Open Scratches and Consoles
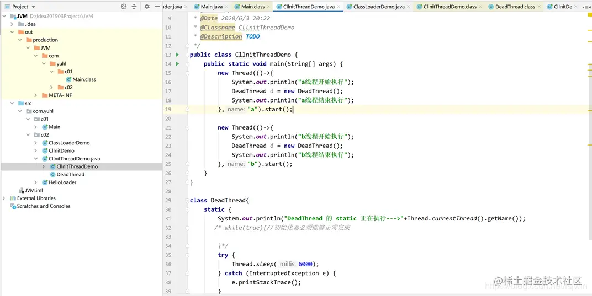 coord(40,206)
